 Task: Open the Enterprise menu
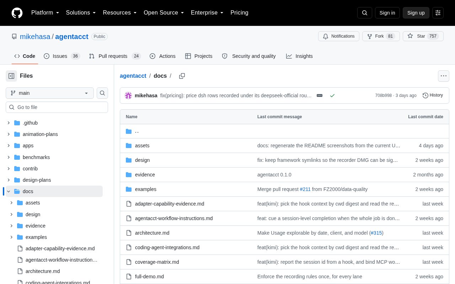click(x=207, y=13)
